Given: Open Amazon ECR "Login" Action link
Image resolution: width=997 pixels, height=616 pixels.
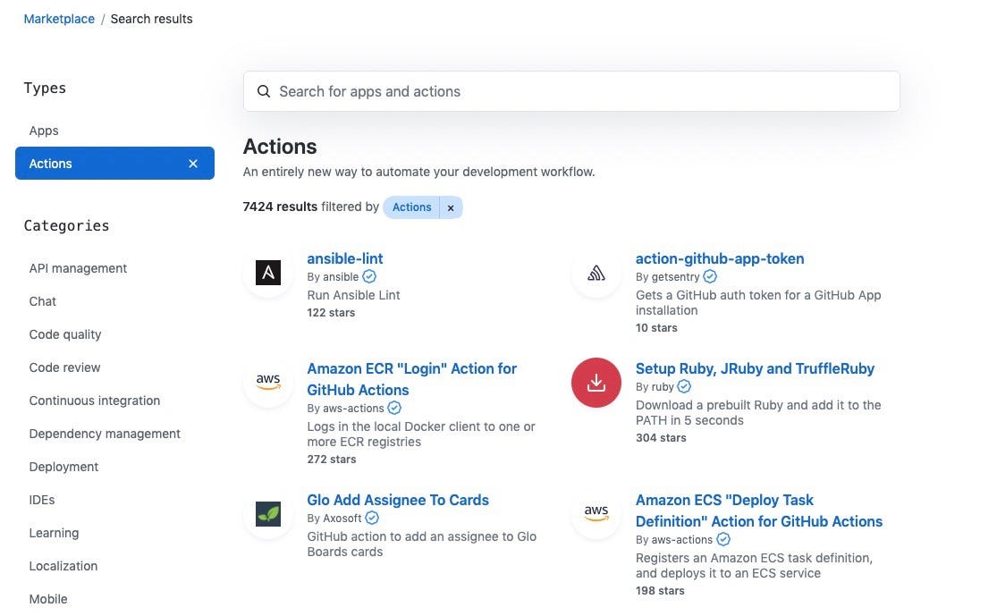Looking at the screenshot, I should click(412, 379).
